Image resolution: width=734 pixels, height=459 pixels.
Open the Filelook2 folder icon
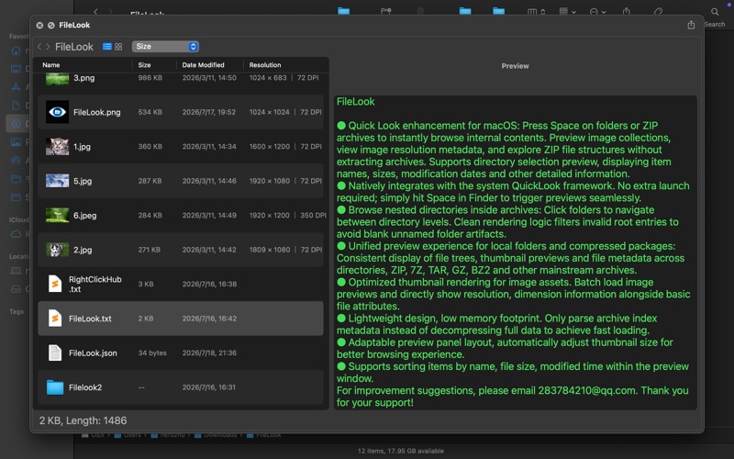click(55, 387)
